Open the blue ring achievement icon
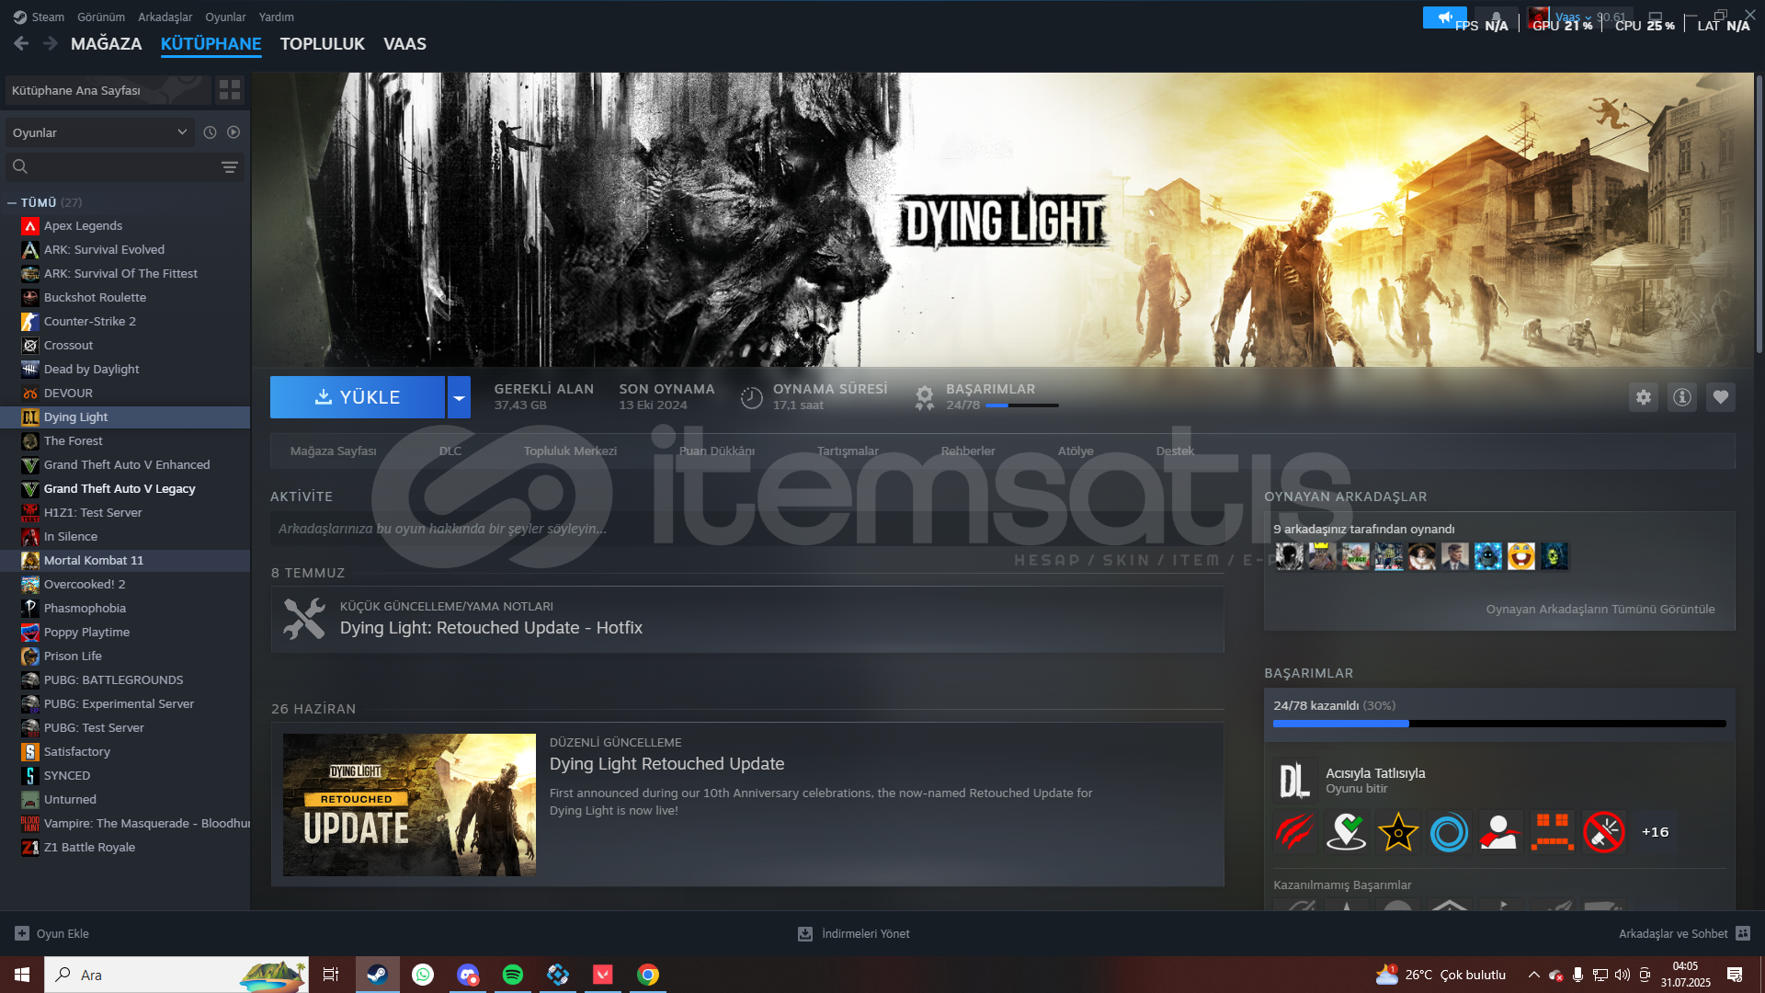The width and height of the screenshot is (1765, 993). coord(1449,832)
